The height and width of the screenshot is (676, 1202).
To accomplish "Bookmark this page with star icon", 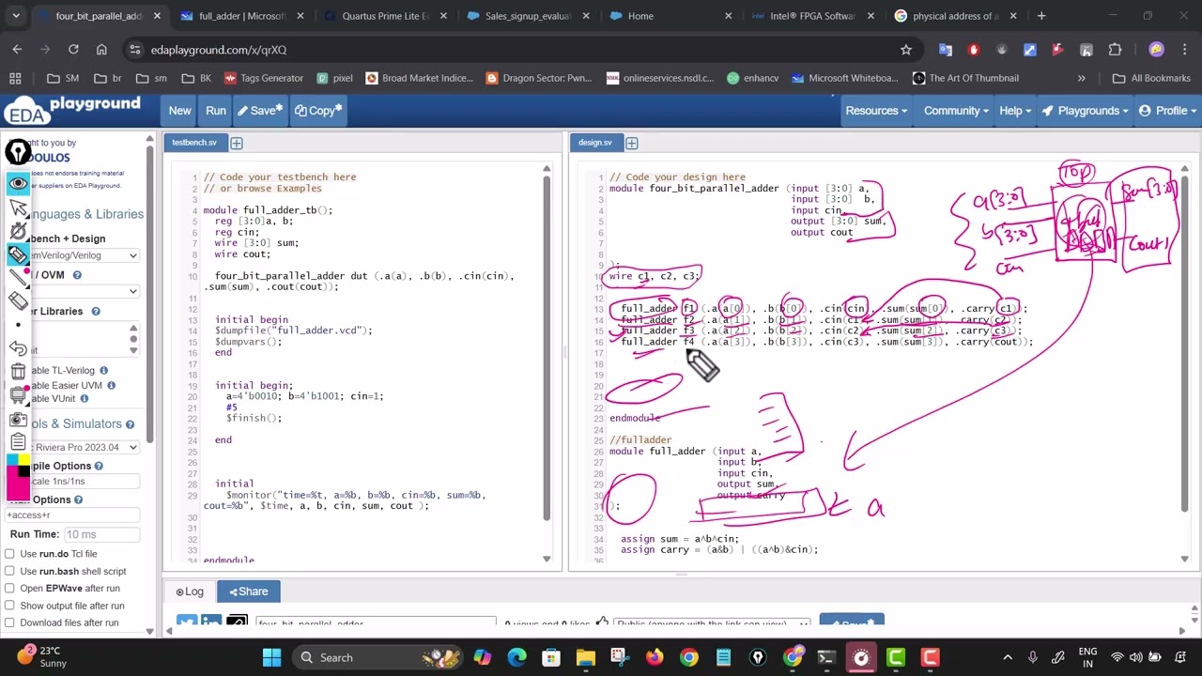I will pos(906,50).
